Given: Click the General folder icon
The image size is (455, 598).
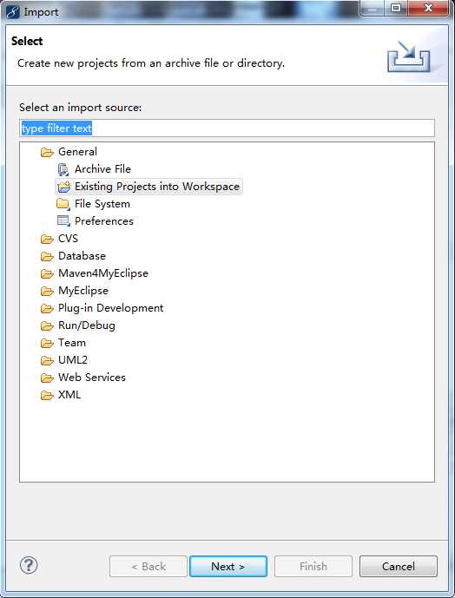Looking at the screenshot, I should [x=47, y=153].
